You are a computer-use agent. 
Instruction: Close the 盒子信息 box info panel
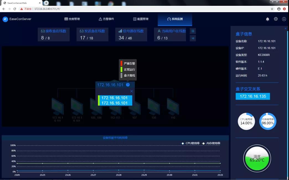[x=285, y=28]
